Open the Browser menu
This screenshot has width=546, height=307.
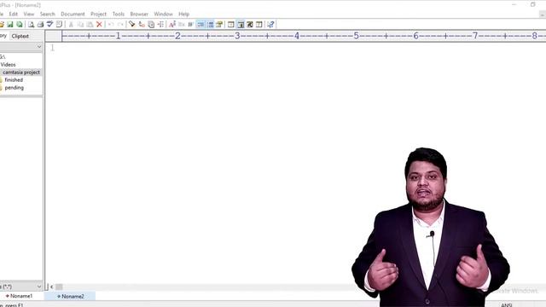pyautogui.click(x=139, y=14)
